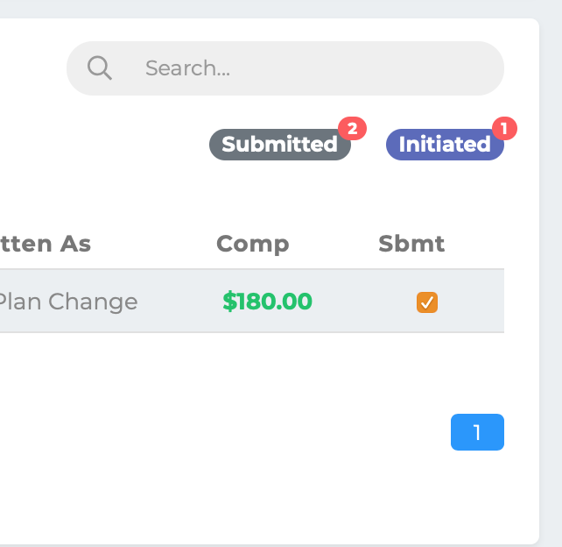Focus the Search... input field
The width and height of the screenshot is (562, 547).
285,68
